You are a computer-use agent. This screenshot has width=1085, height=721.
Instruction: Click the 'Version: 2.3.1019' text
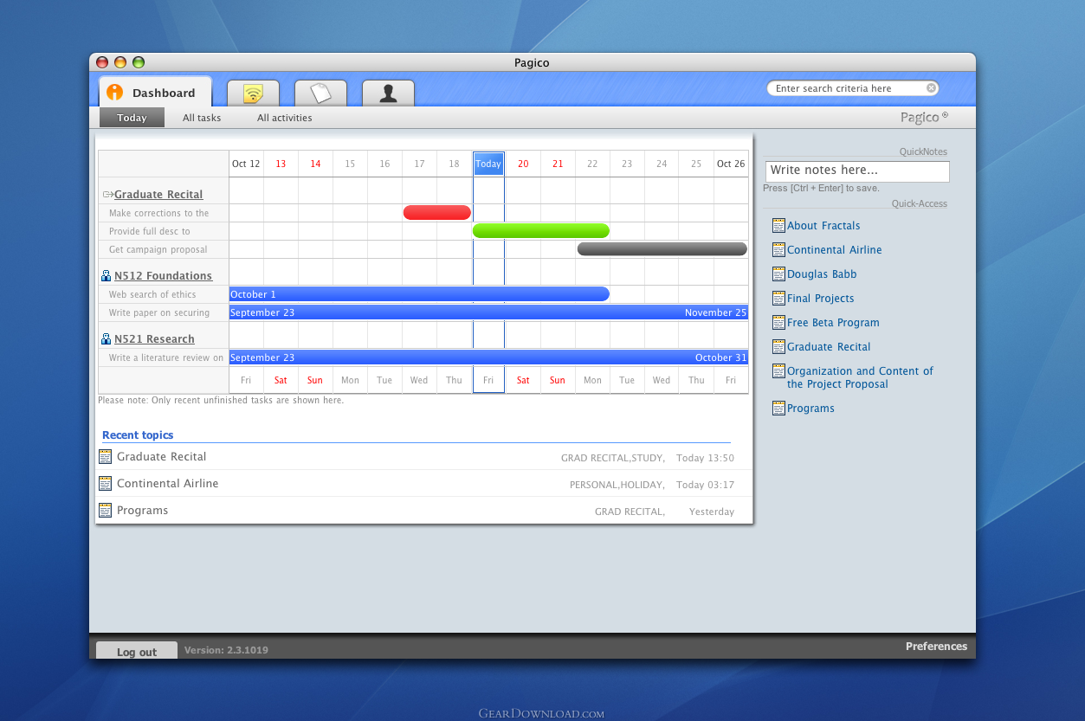226,650
